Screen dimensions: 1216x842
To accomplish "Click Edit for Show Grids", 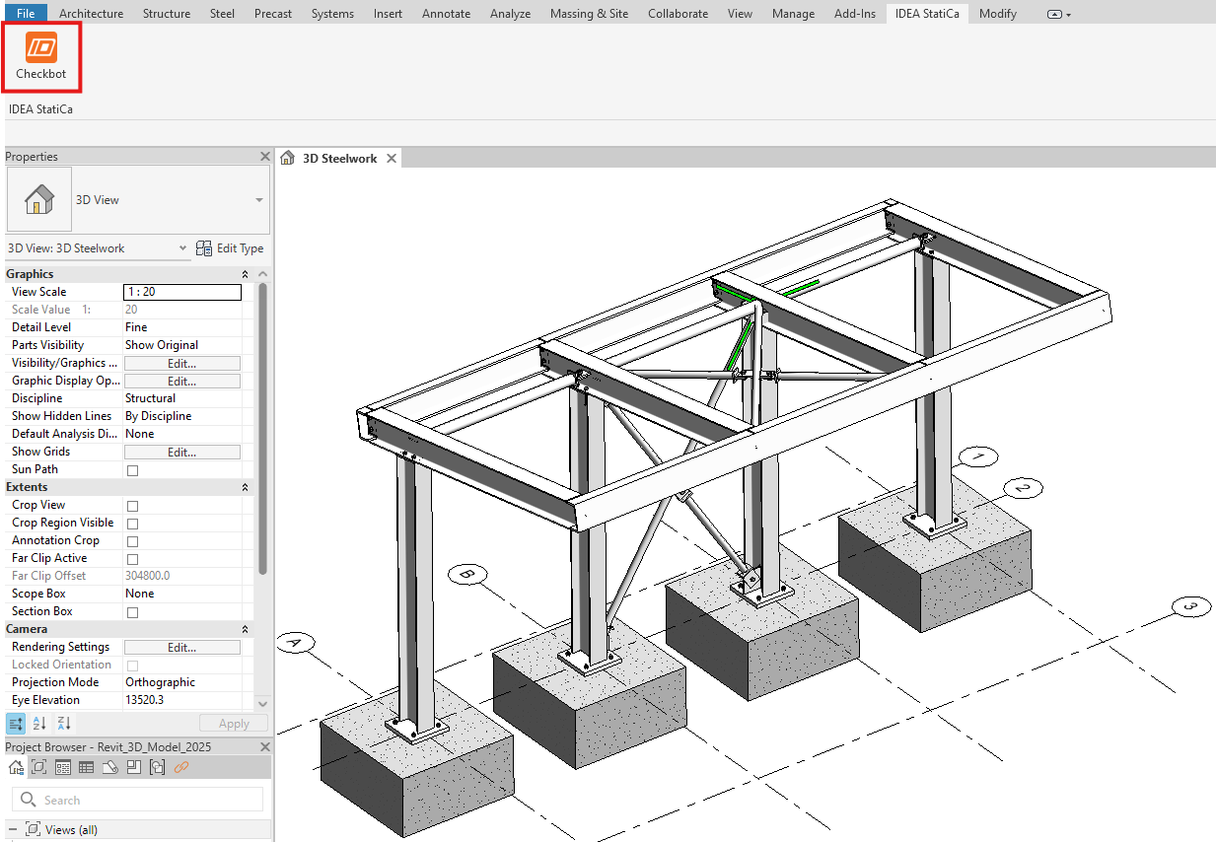I will click(x=181, y=453).
